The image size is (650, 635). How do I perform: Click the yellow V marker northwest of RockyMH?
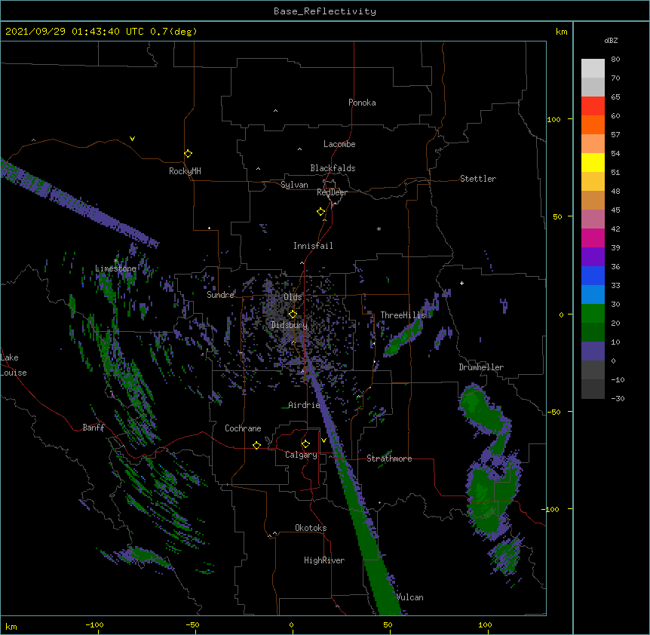pyautogui.click(x=132, y=139)
